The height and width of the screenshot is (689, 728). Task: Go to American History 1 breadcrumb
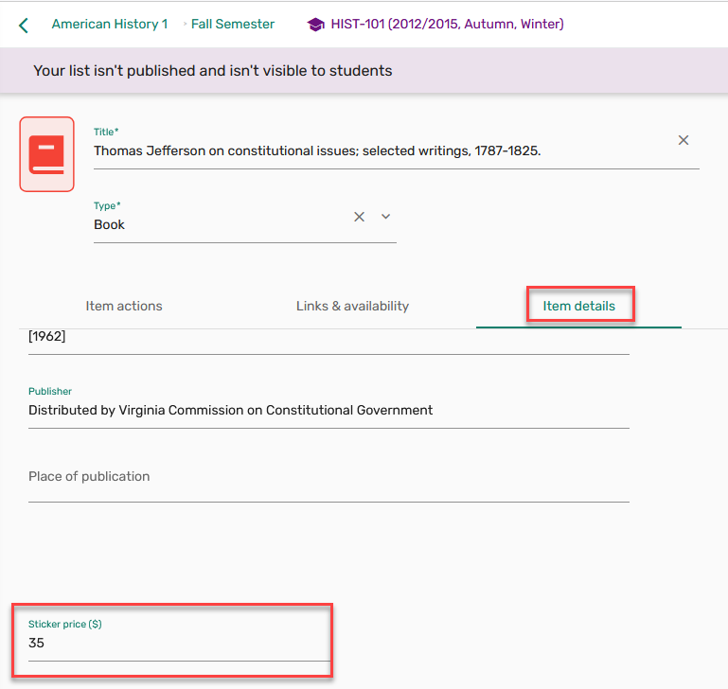coord(109,25)
